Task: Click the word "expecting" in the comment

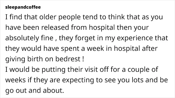Action: coord(78,80)
